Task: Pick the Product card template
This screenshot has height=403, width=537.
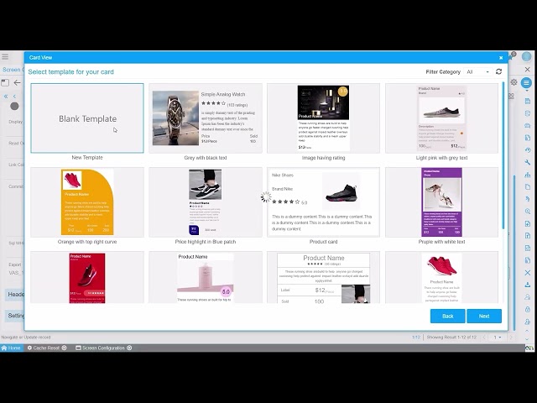Action: click(323, 202)
